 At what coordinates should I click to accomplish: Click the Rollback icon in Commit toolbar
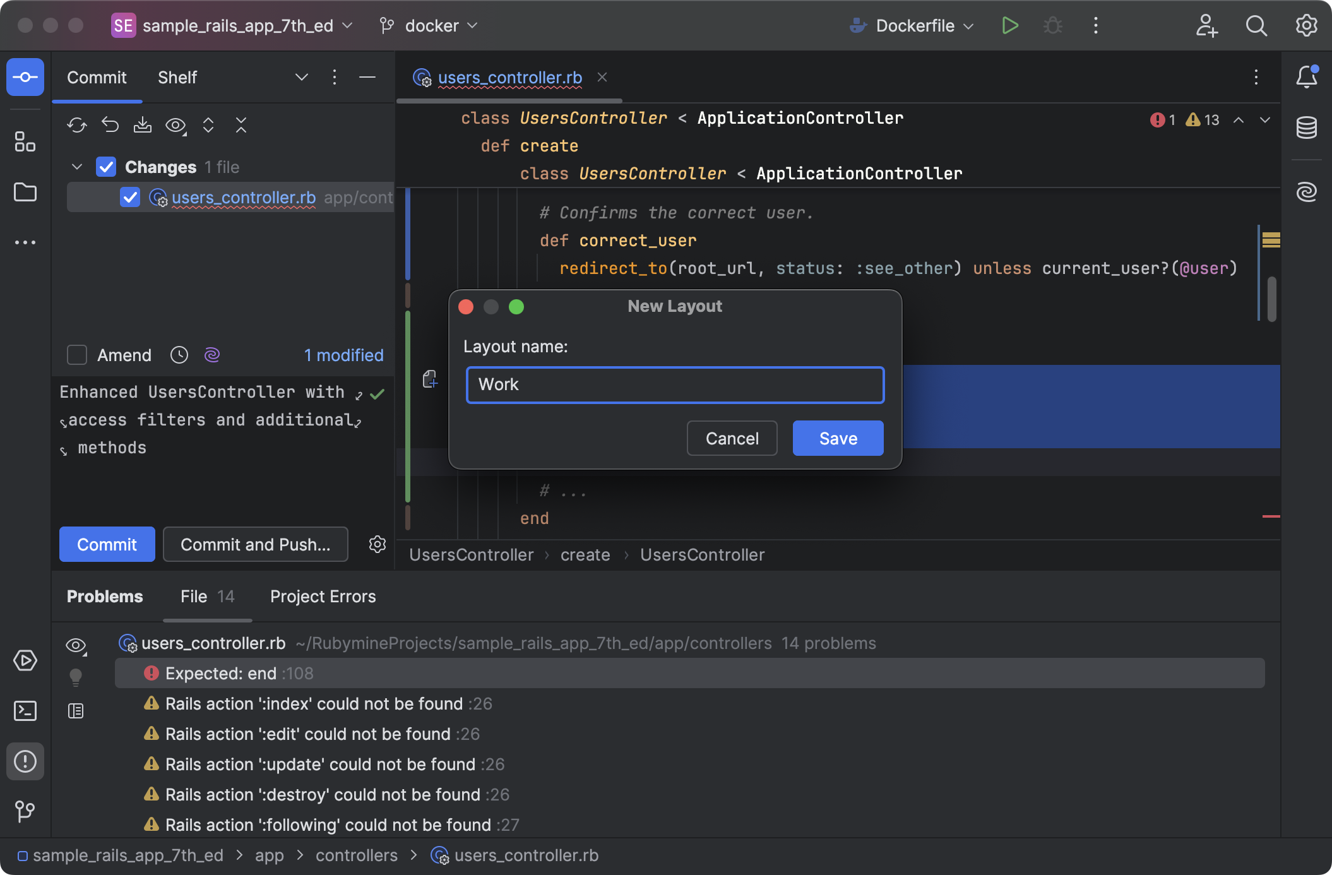click(x=110, y=125)
